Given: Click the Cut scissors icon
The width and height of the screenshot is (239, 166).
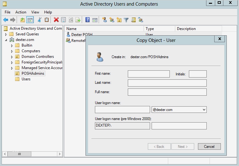Looking at the screenshot, I should [39, 20].
